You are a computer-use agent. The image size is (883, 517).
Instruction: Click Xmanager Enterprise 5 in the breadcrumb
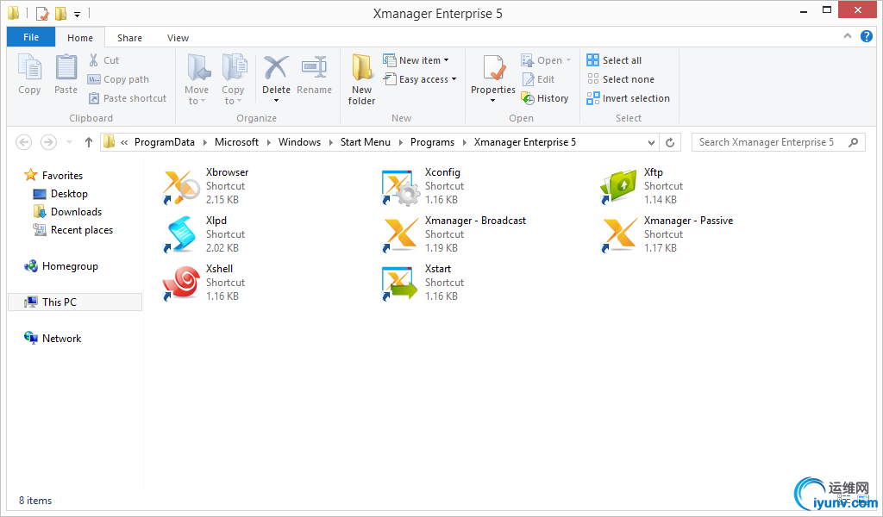(x=525, y=142)
